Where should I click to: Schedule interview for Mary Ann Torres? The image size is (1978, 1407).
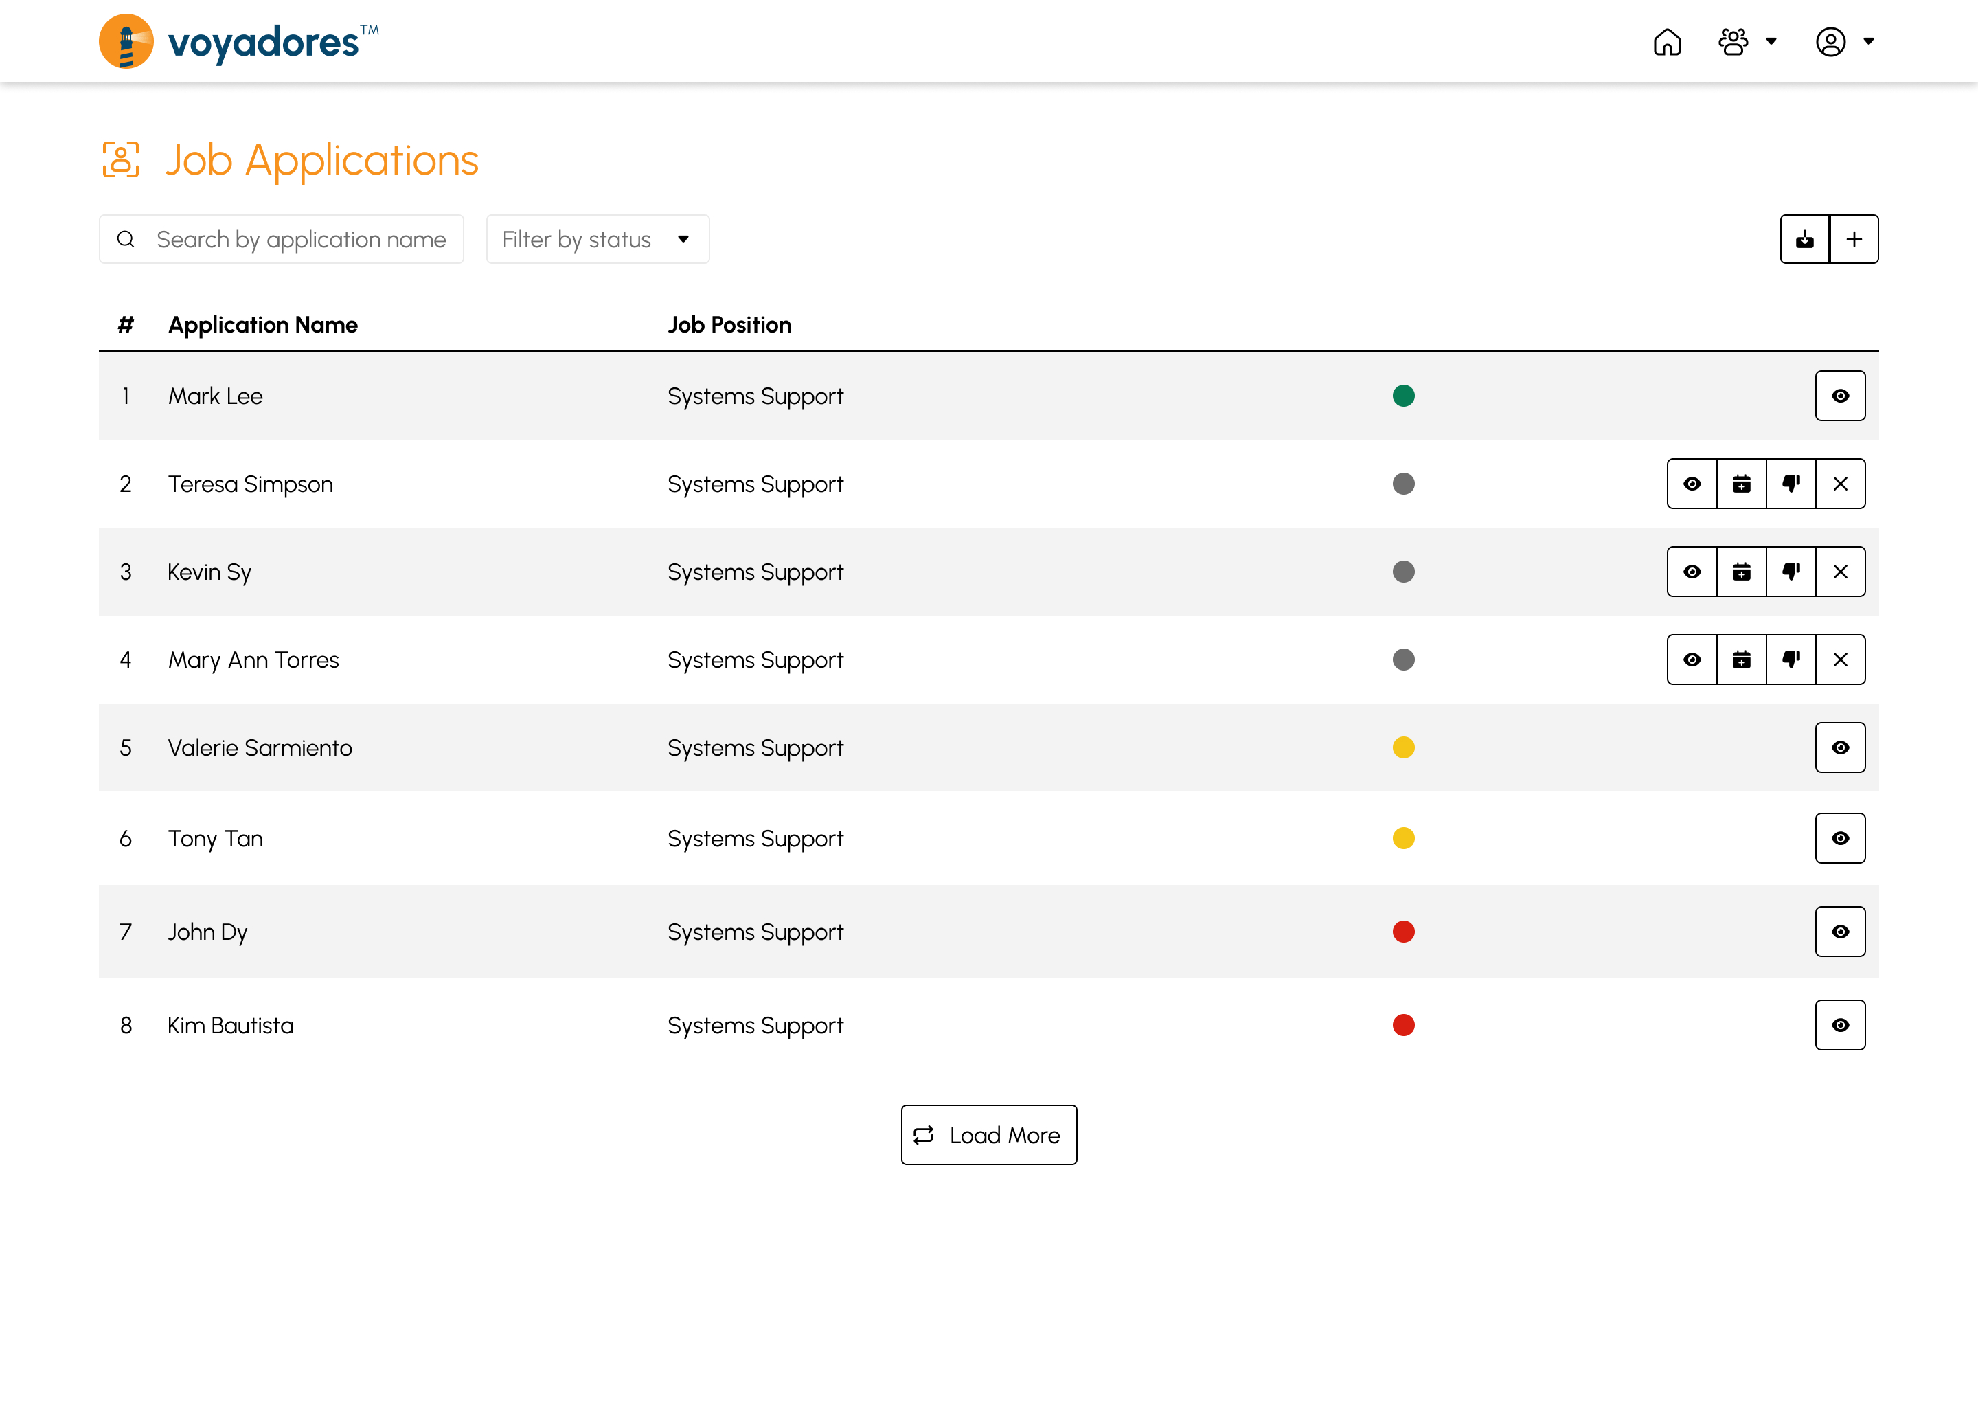[1742, 660]
